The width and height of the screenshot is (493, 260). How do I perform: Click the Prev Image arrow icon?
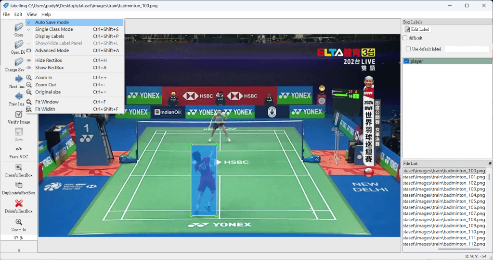(x=19, y=96)
